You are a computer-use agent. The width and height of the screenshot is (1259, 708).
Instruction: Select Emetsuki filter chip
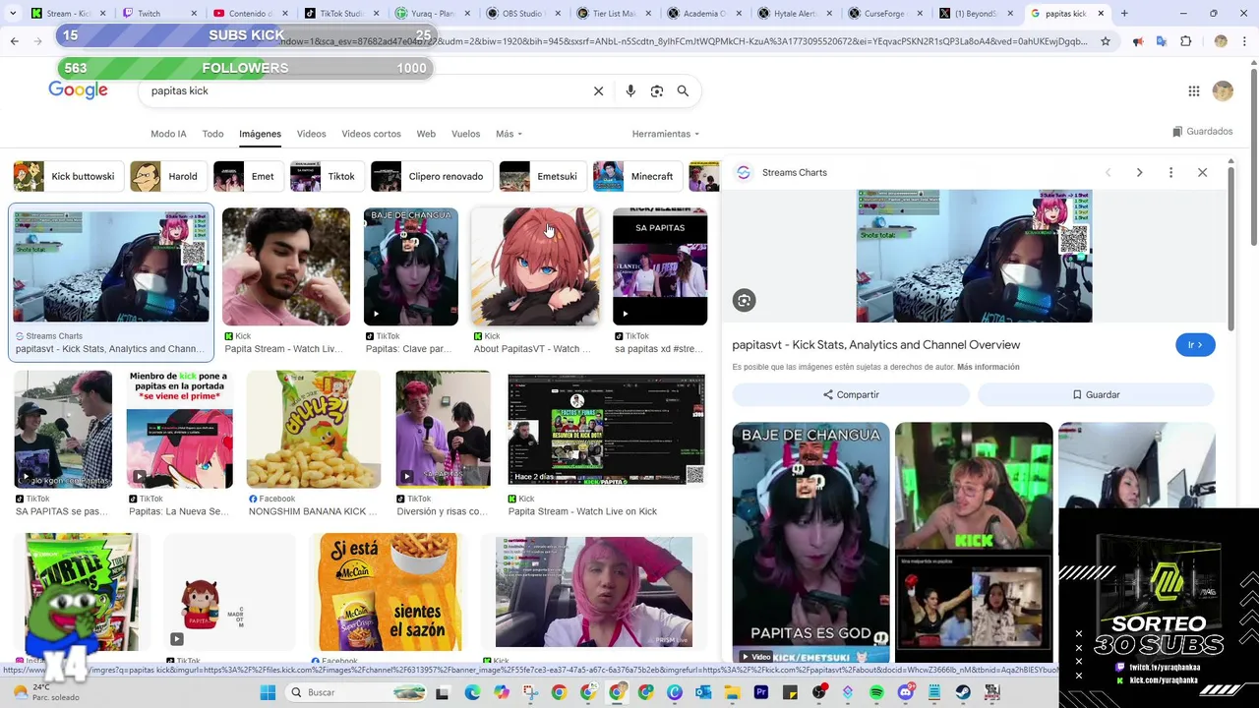pos(542,176)
